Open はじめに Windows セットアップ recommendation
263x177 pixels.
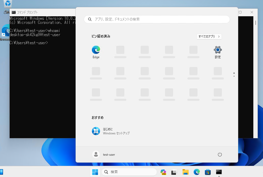tap(111, 131)
